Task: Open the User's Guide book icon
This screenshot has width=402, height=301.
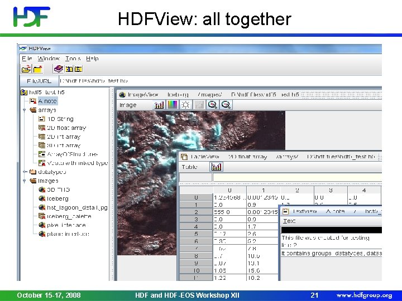Action: pos(59,69)
